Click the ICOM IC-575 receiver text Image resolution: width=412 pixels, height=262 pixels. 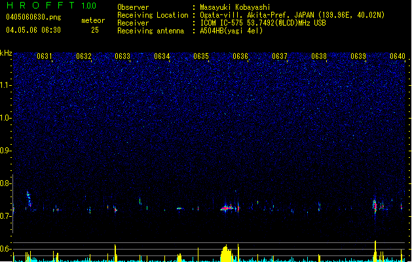click(263, 23)
